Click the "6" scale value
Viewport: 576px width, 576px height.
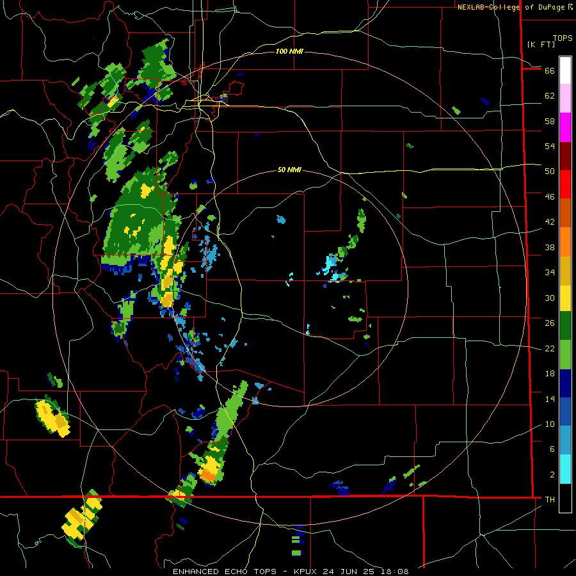click(x=552, y=449)
